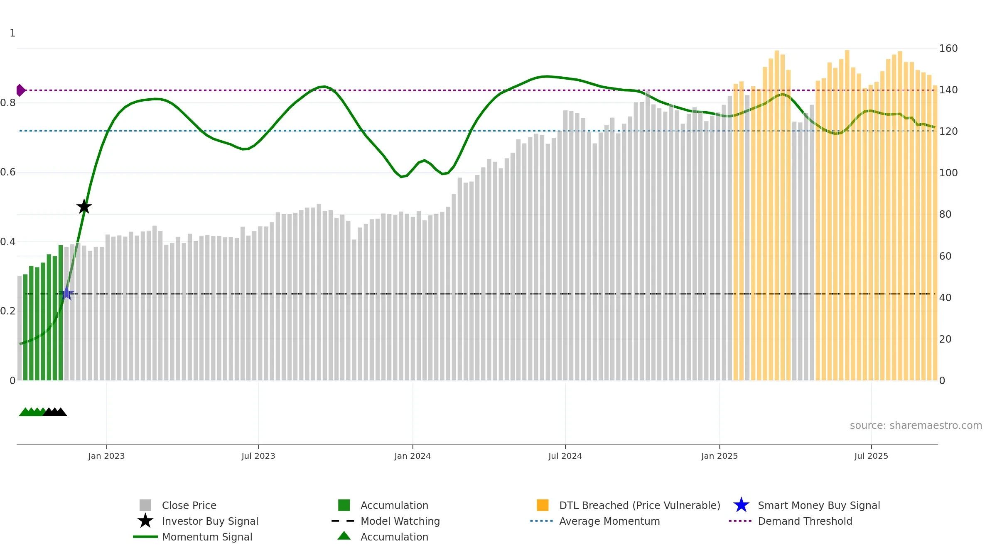Click the Jan 2023 axis tick label
This screenshot has width=997, height=560.
106,456
